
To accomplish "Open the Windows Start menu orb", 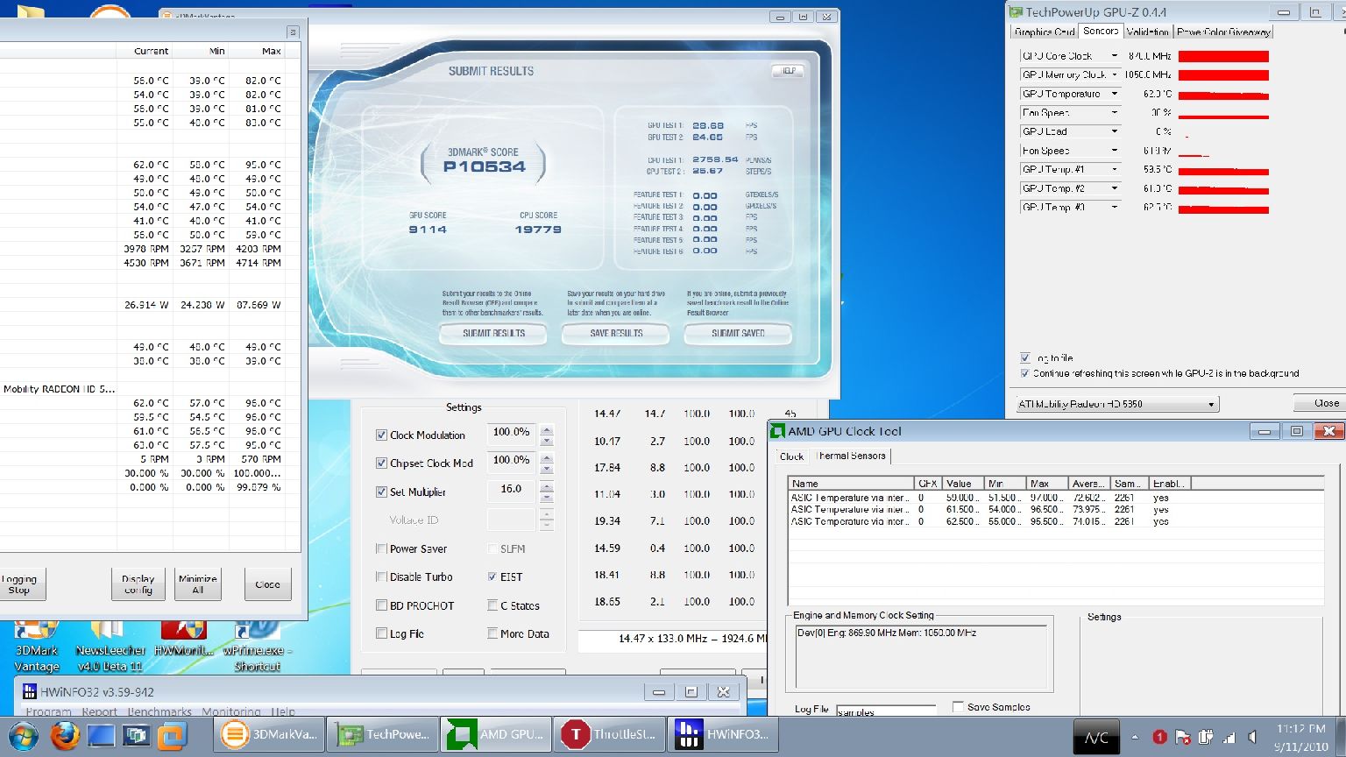I will tap(23, 735).
